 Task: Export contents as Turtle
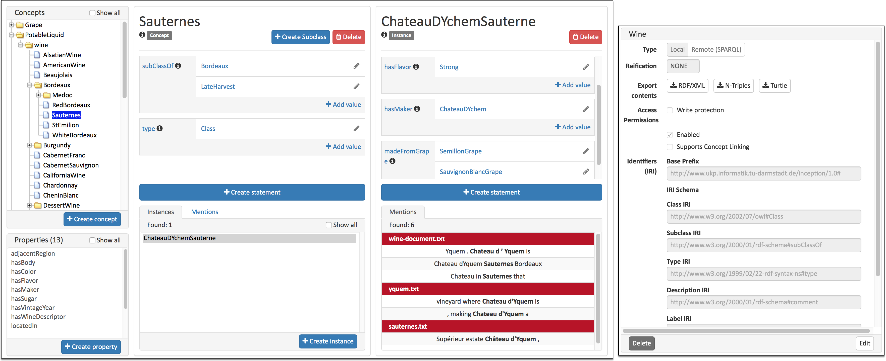pos(774,85)
